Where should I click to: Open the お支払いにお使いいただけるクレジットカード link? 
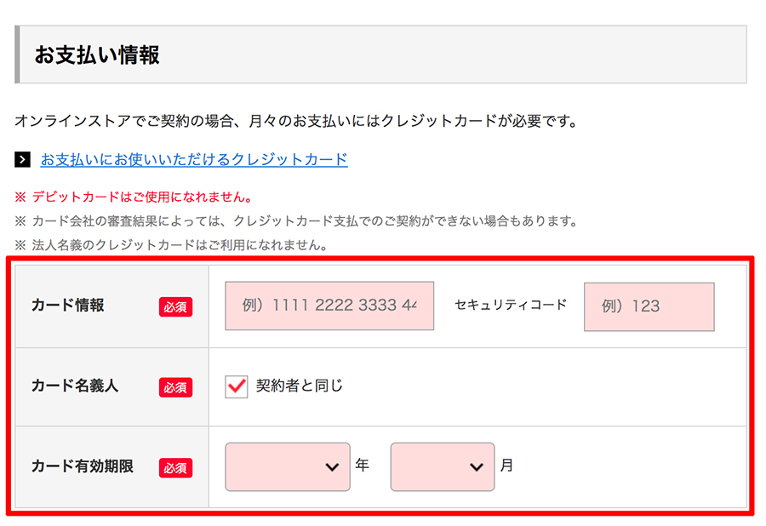click(x=193, y=159)
